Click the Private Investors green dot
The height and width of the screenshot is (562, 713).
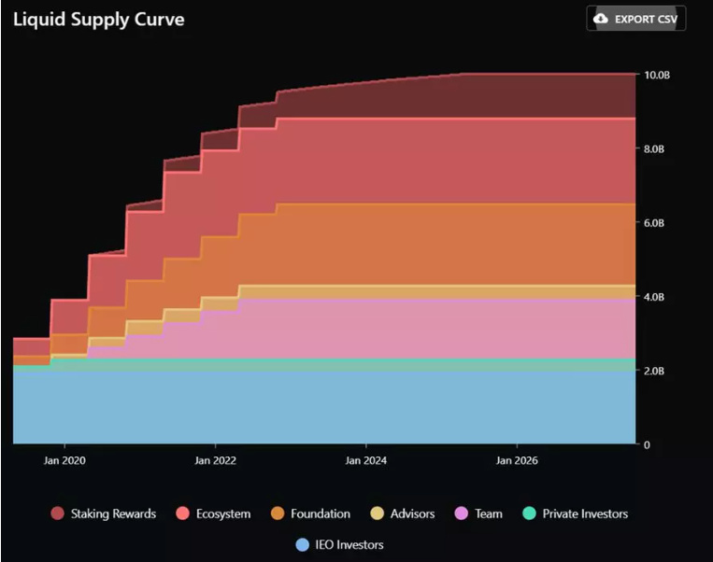(529, 513)
